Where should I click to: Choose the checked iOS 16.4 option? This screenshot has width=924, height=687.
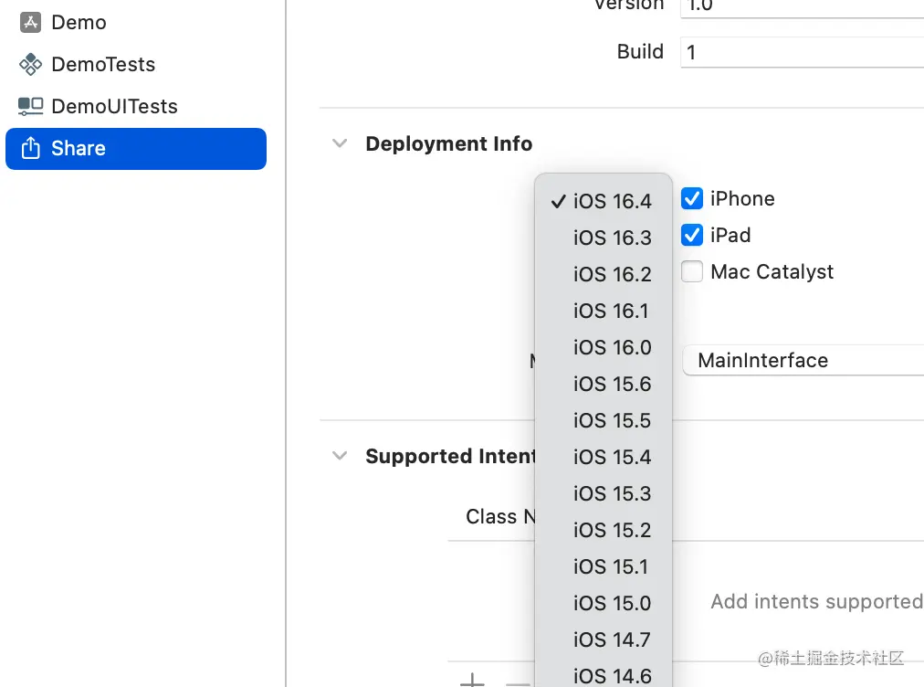(x=612, y=201)
